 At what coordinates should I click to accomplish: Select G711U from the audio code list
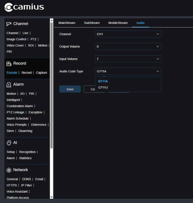point(103,87)
